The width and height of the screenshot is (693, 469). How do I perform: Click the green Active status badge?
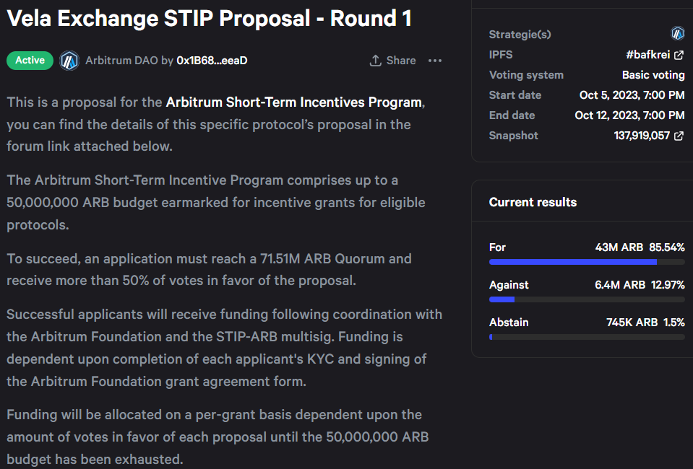pyautogui.click(x=30, y=61)
